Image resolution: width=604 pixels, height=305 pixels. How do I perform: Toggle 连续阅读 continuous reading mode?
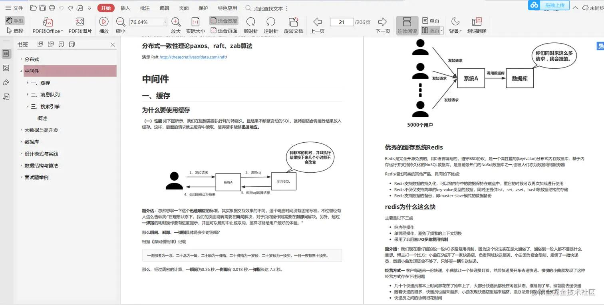407,25
